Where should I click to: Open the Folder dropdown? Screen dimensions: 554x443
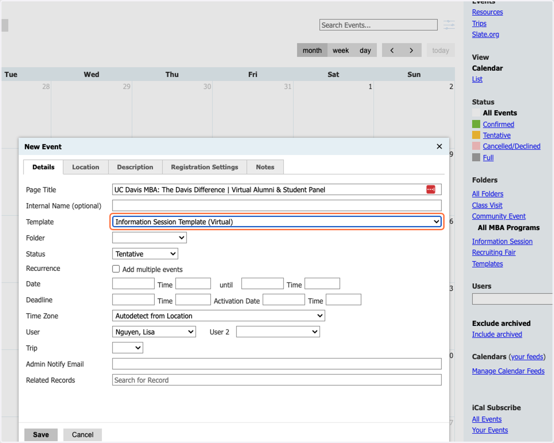tap(149, 238)
